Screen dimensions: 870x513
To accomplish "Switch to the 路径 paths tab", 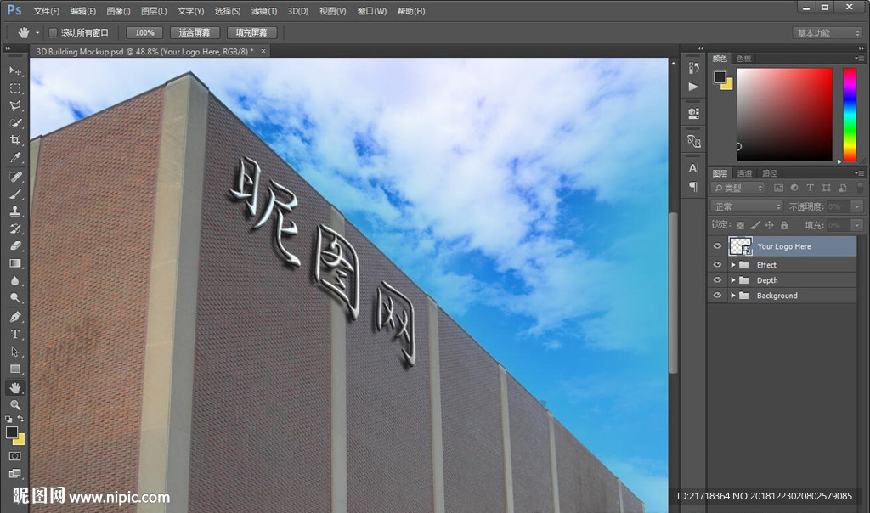I will click(770, 173).
